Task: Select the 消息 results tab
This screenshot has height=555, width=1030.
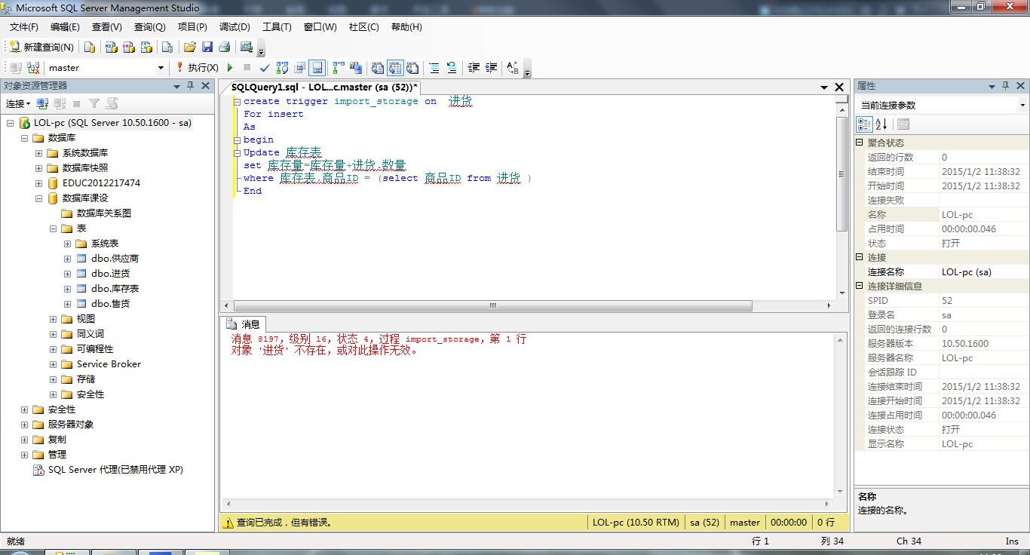Action: tap(243, 324)
